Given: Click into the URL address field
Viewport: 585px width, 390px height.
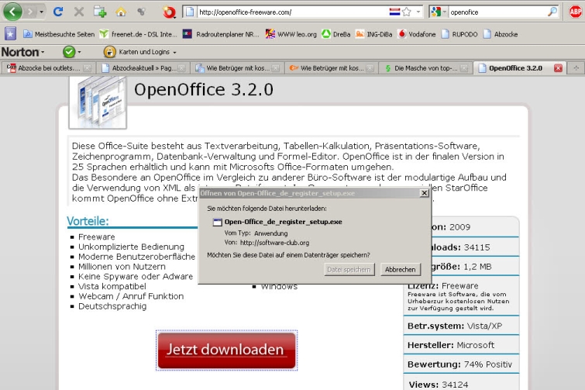Looking at the screenshot, I should pos(287,12).
